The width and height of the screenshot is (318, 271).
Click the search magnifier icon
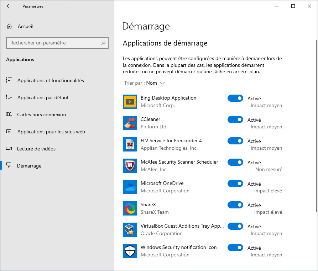[x=103, y=43]
